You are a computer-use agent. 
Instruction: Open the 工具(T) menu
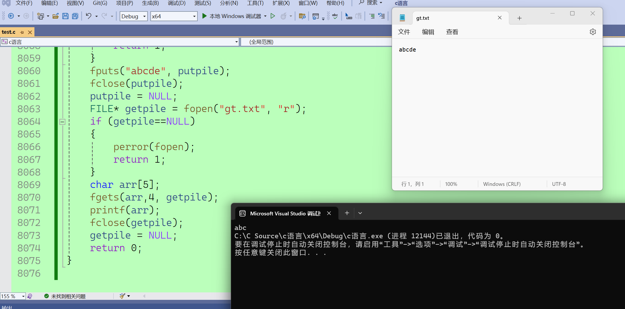point(255,3)
